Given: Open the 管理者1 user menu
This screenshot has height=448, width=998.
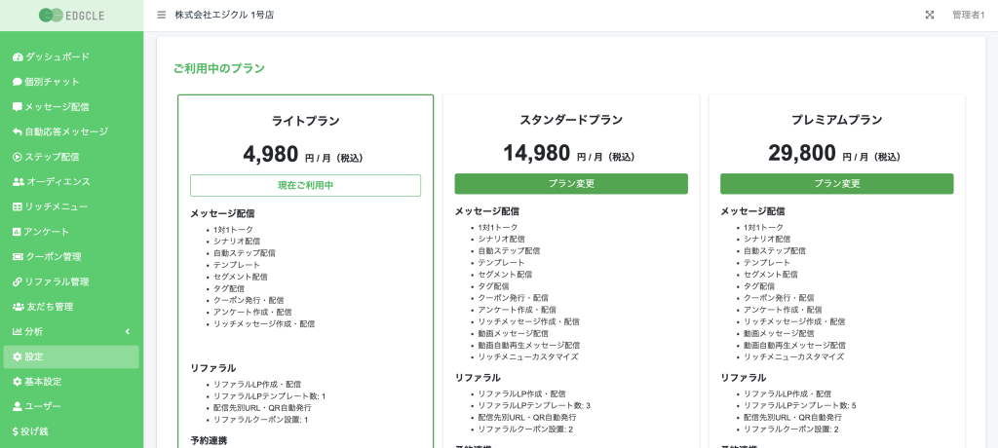Looking at the screenshot, I should click(x=968, y=15).
